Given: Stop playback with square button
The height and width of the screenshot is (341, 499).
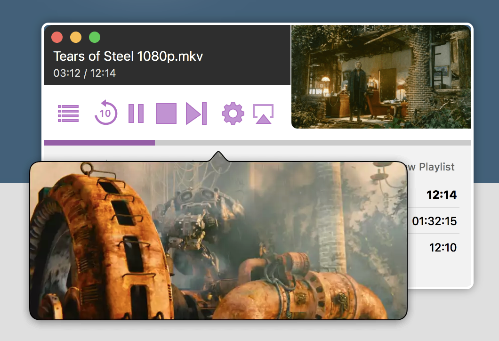Looking at the screenshot, I should click(x=166, y=114).
